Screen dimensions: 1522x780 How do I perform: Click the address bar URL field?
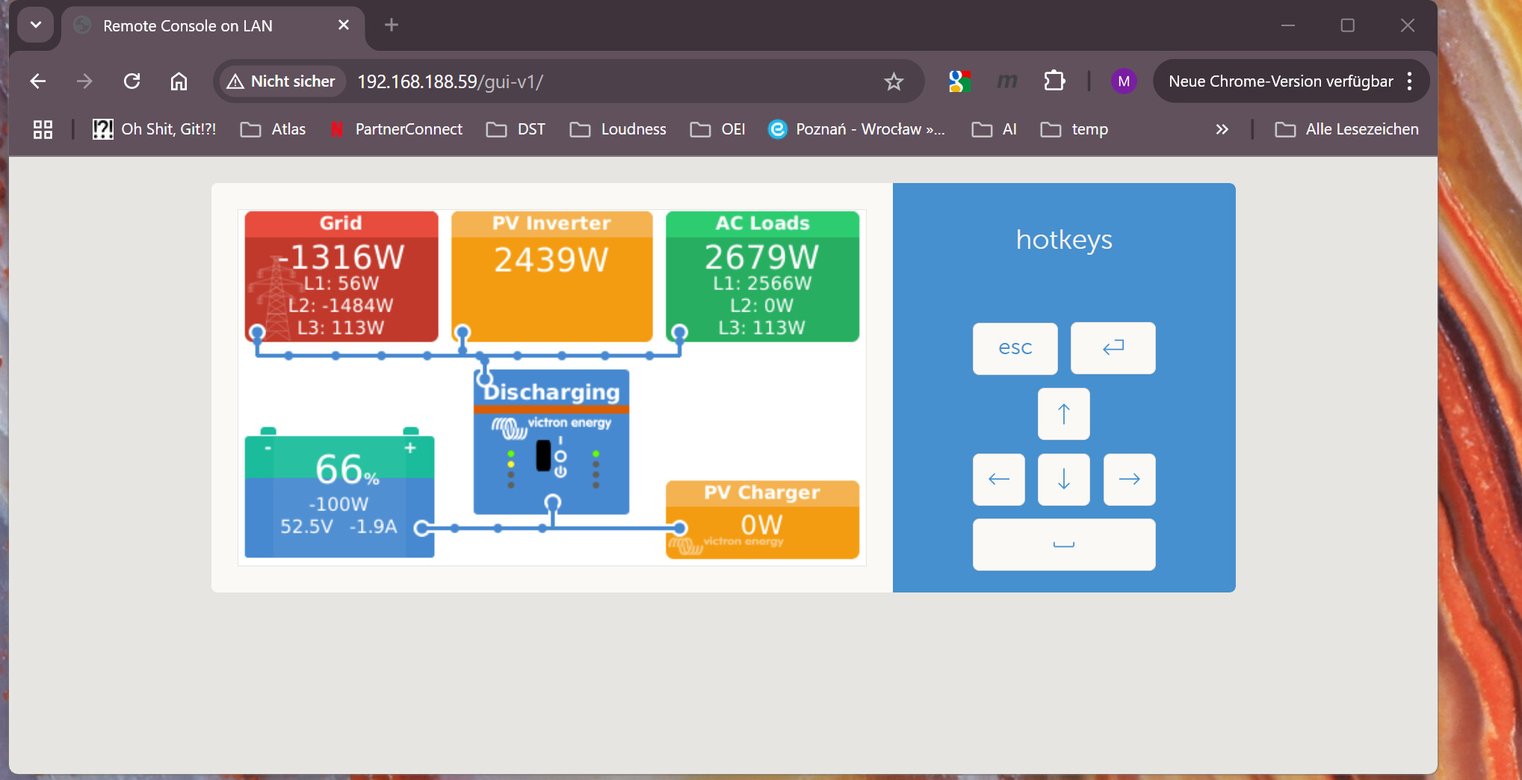tap(598, 81)
